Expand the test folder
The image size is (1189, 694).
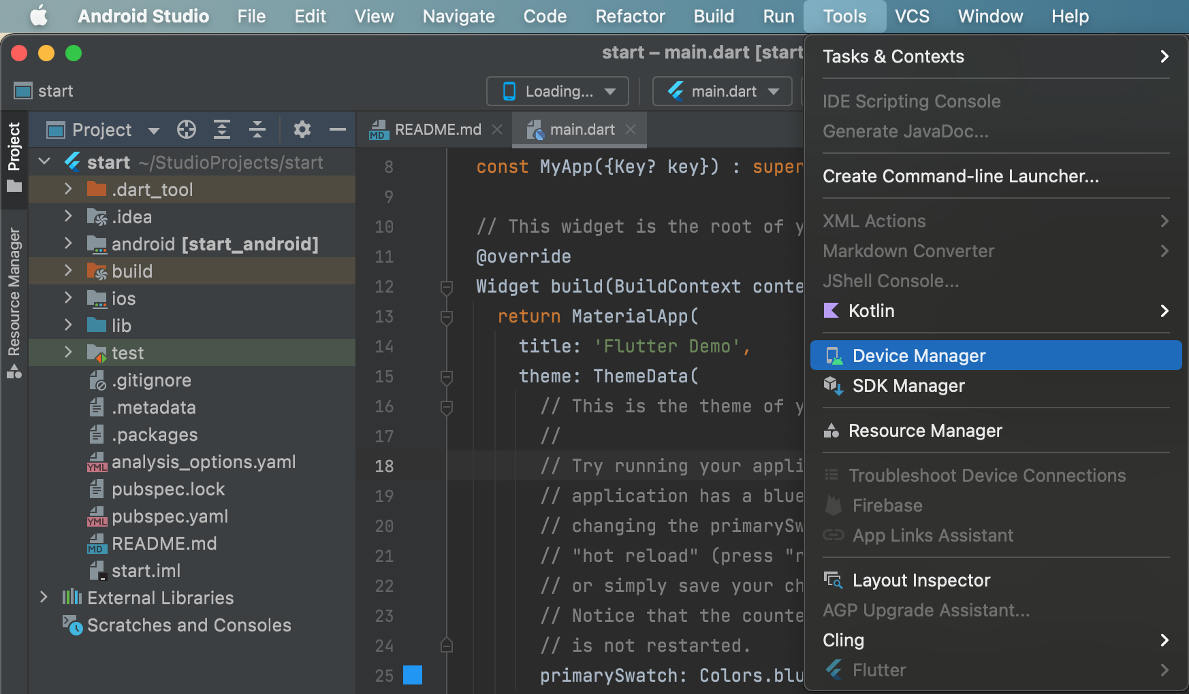(x=68, y=352)
